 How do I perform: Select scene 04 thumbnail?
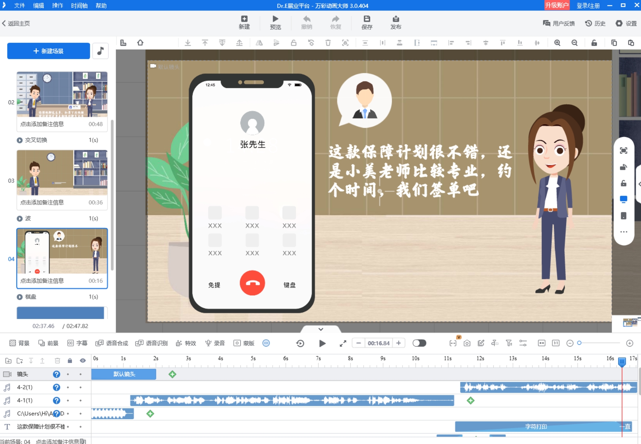pos(62,251)
